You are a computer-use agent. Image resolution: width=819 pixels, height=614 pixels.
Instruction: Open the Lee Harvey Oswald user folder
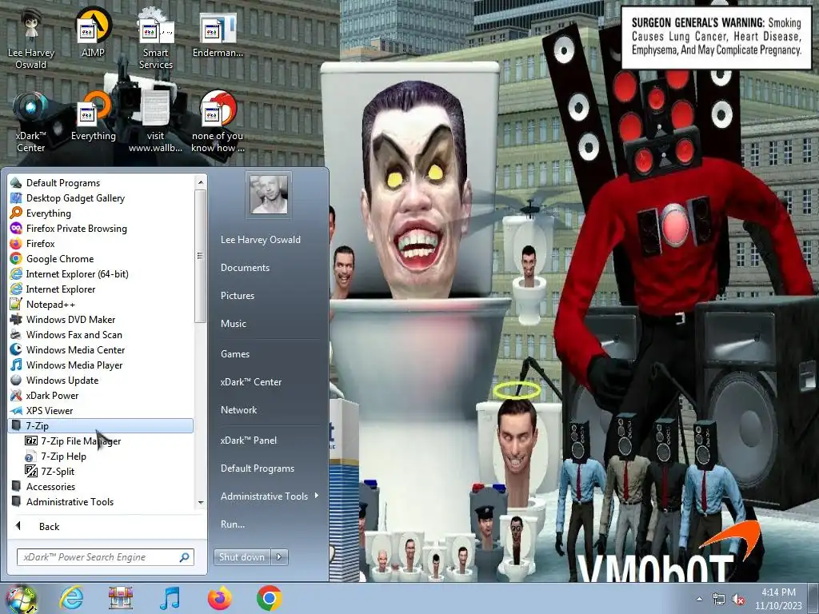coord(261,240)
